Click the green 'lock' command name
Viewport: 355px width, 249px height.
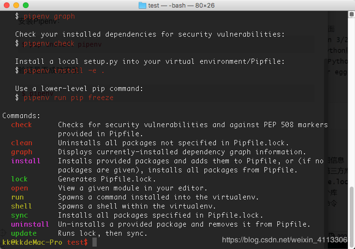tap(20, 179)
